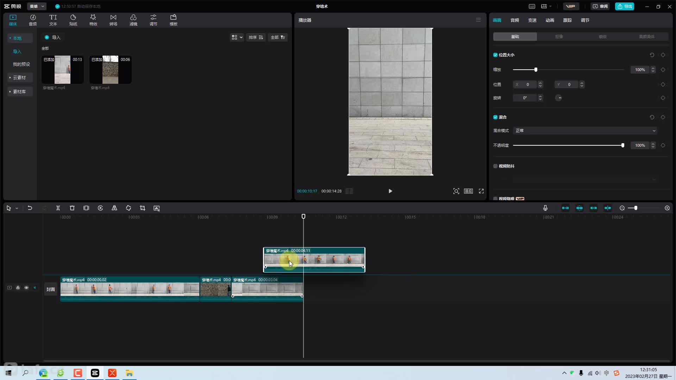
Task: Open the 贴纸 (Stickers) panel
Action: coord(73,20)
